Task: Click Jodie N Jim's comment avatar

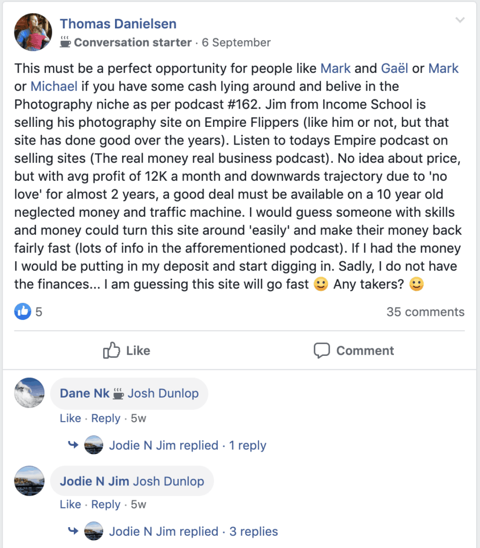Action: 29,481
